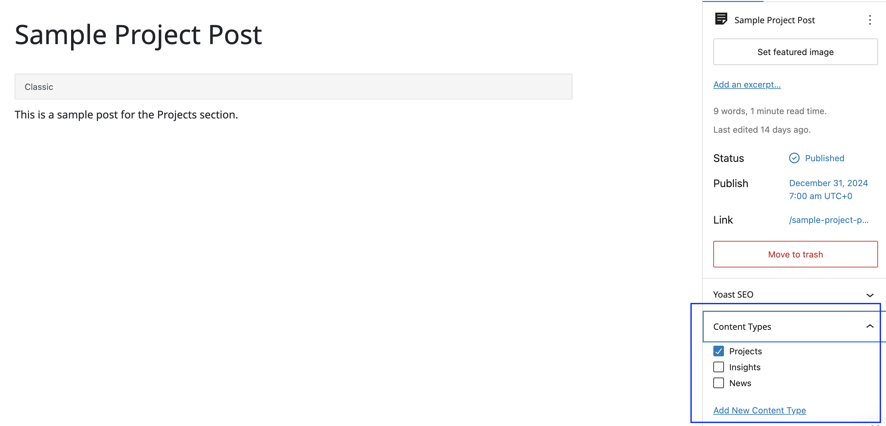
Task: Click the Published status checkmark icon
Action: [794, 158]
